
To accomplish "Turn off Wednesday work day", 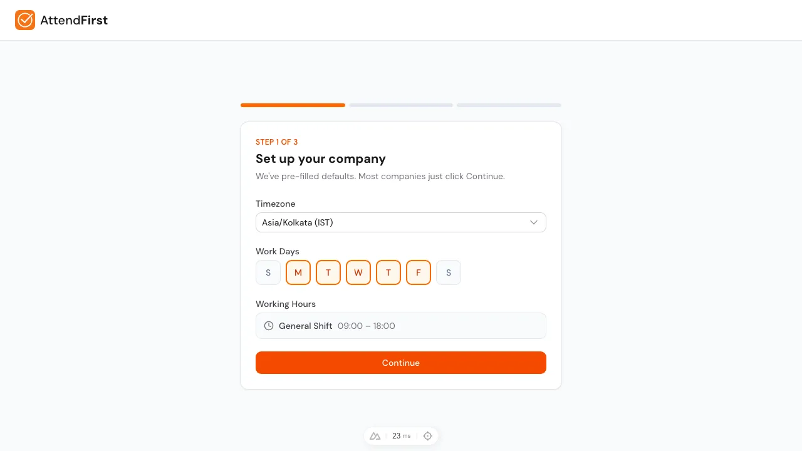I will pos(358,272).
